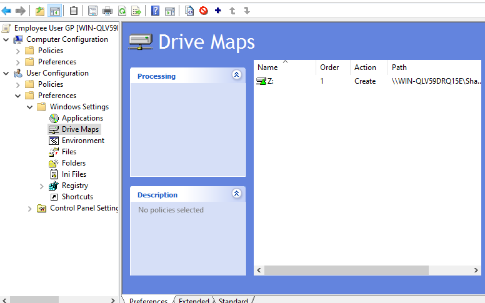Screen dimensions: 485x303
Task: Switch to the Standard tab
Action: [x=233, y=301]
